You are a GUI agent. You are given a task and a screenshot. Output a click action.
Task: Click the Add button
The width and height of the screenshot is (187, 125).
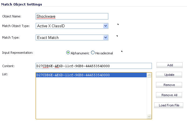[170, 65]
